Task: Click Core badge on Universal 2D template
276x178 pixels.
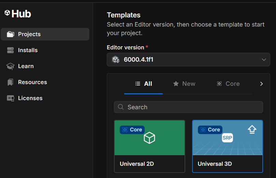Action: point(132,130)
